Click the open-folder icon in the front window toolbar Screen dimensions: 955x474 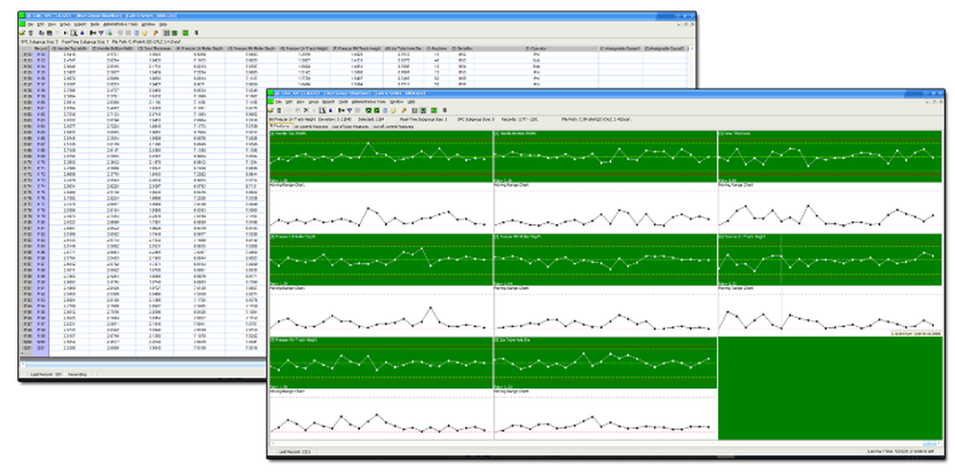point(270,111)
